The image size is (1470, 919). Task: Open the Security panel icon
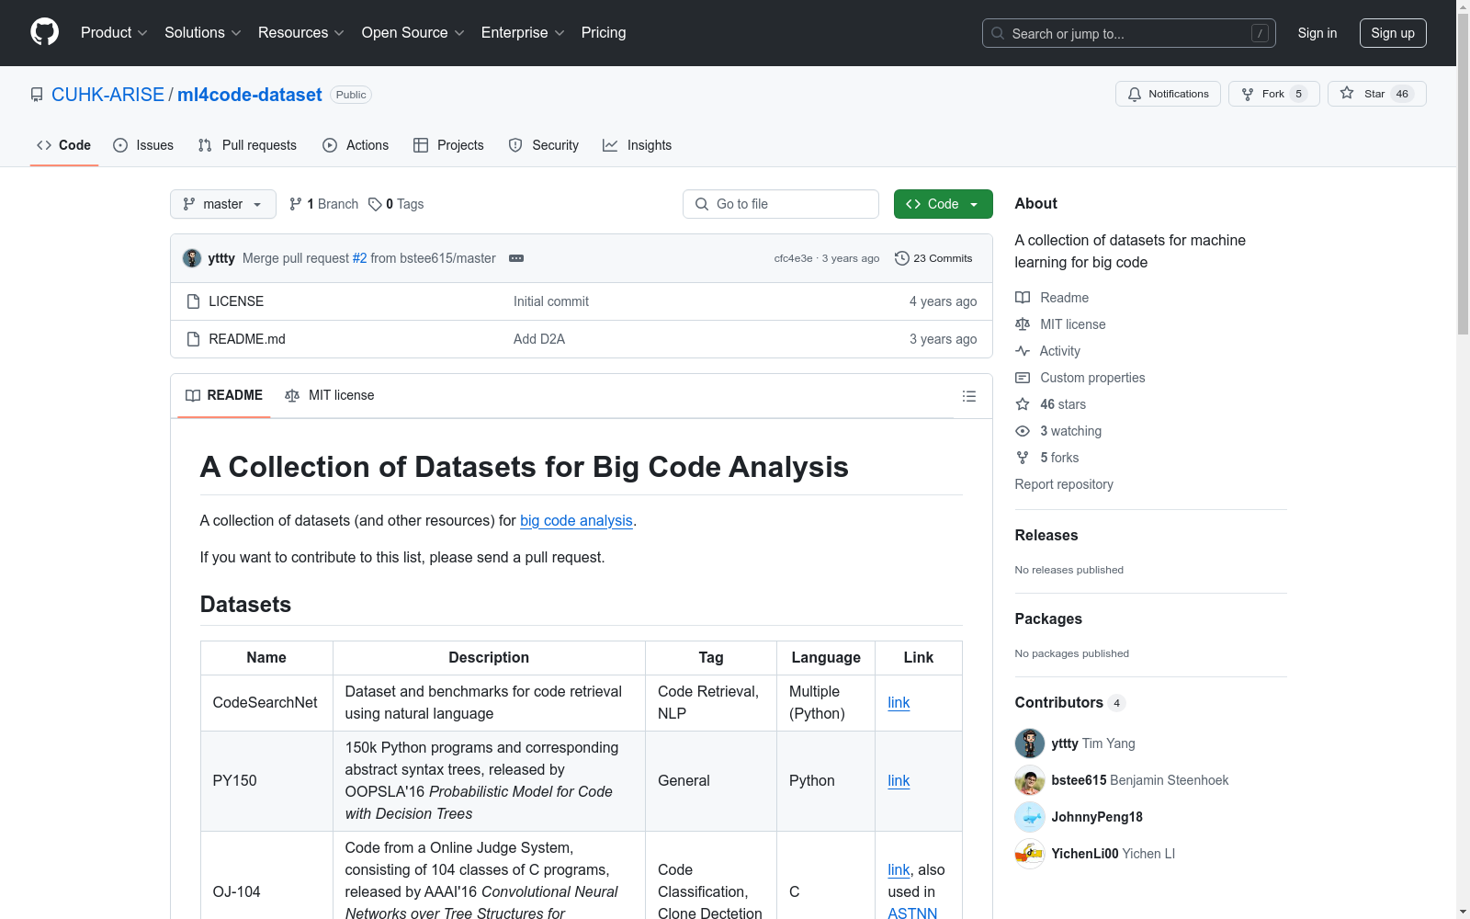coord(514,145)
